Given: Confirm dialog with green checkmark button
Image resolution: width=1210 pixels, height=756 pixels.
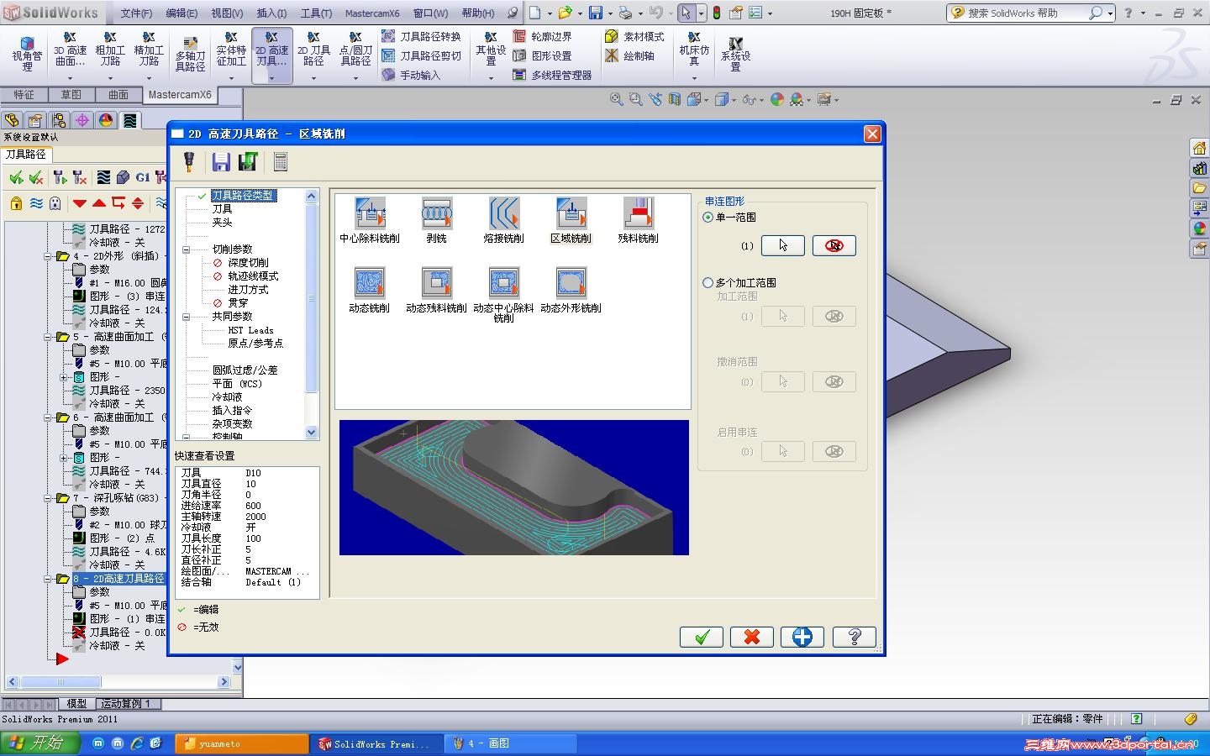Looking at the screenshot, I should pyautogui.click(x=702, y=637).
